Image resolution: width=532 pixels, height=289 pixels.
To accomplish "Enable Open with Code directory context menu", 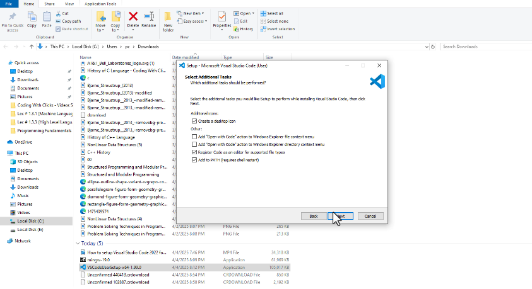I will click(x=194, y=145).
